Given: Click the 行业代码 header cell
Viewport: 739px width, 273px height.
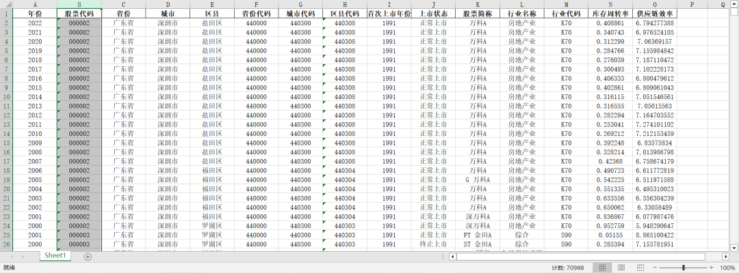Looking at the screenshot, I should tap(567, 14).
